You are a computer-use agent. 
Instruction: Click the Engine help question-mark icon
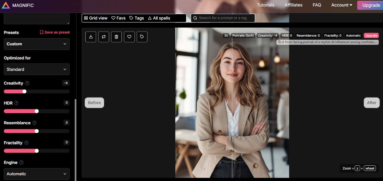[21, 162]
